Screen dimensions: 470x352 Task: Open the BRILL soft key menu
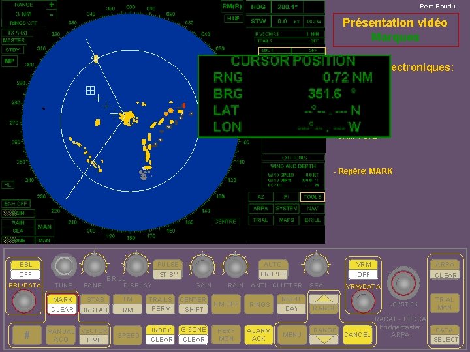tap(312, 220)
